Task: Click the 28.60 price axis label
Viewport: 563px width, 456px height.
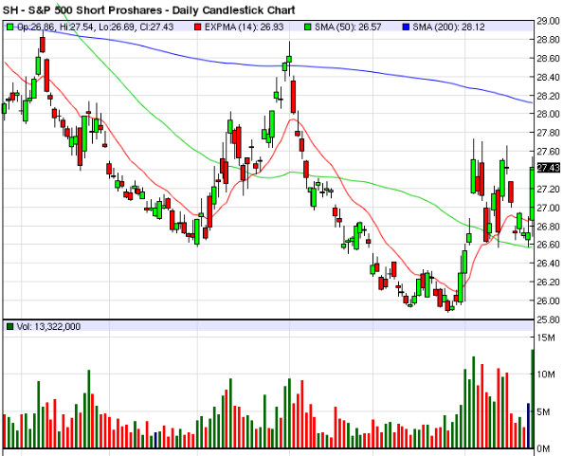Action: [x=548, y=58]
